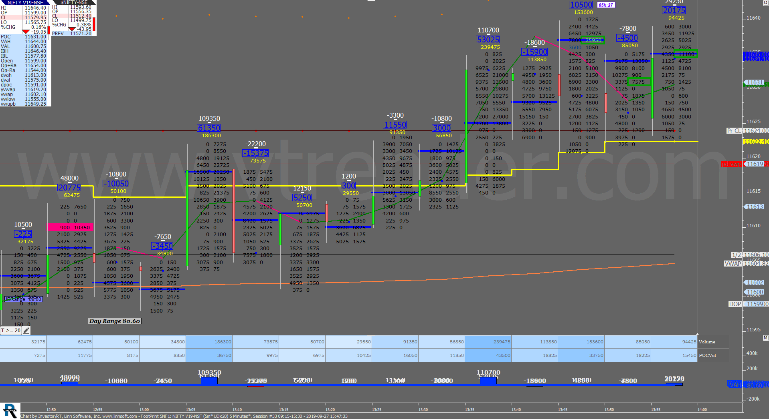
Task: Click the 11613 price arrow marker
Action: [x=755, y=207]
